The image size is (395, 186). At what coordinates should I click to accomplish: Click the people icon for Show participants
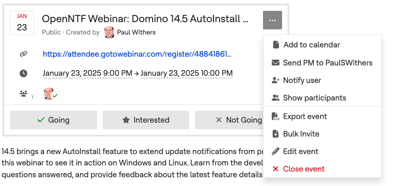(275, 98)
